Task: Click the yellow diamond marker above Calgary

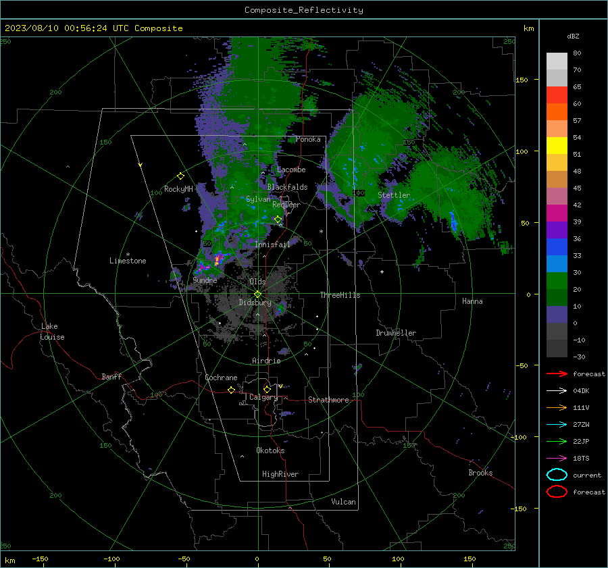Action: pos(267,389)
